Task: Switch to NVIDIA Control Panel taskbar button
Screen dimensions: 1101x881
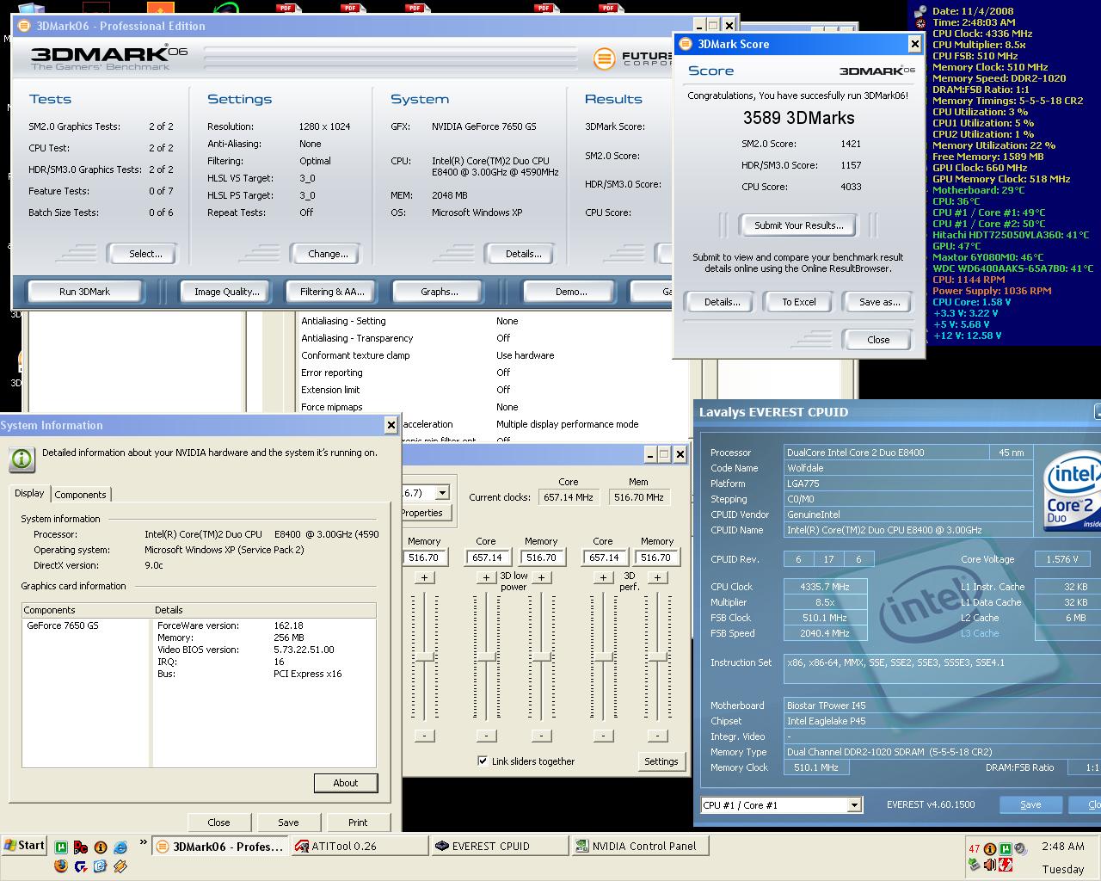Action: [x=641, y=847]
